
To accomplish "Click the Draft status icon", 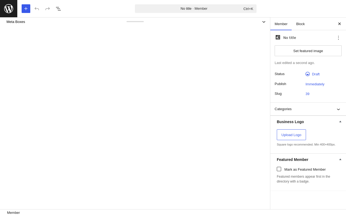I will 308,74.
